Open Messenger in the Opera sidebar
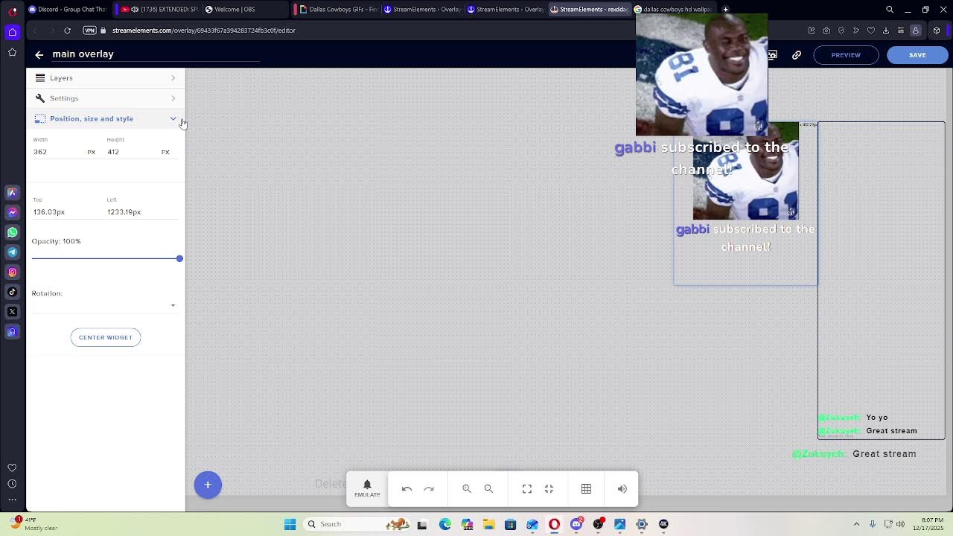 point(12,212)
